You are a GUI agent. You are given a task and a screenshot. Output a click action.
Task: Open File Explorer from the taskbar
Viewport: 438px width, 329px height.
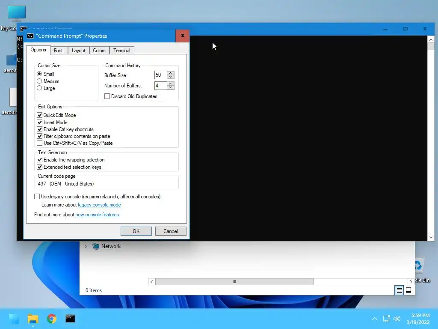coord(33,319)
